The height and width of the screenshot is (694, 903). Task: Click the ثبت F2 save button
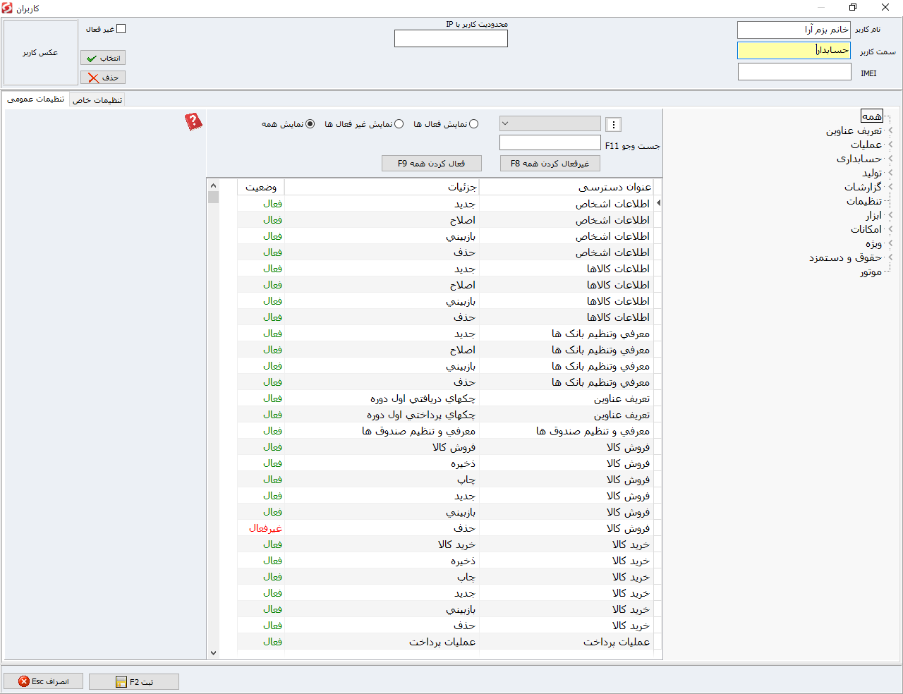point(134,682)
